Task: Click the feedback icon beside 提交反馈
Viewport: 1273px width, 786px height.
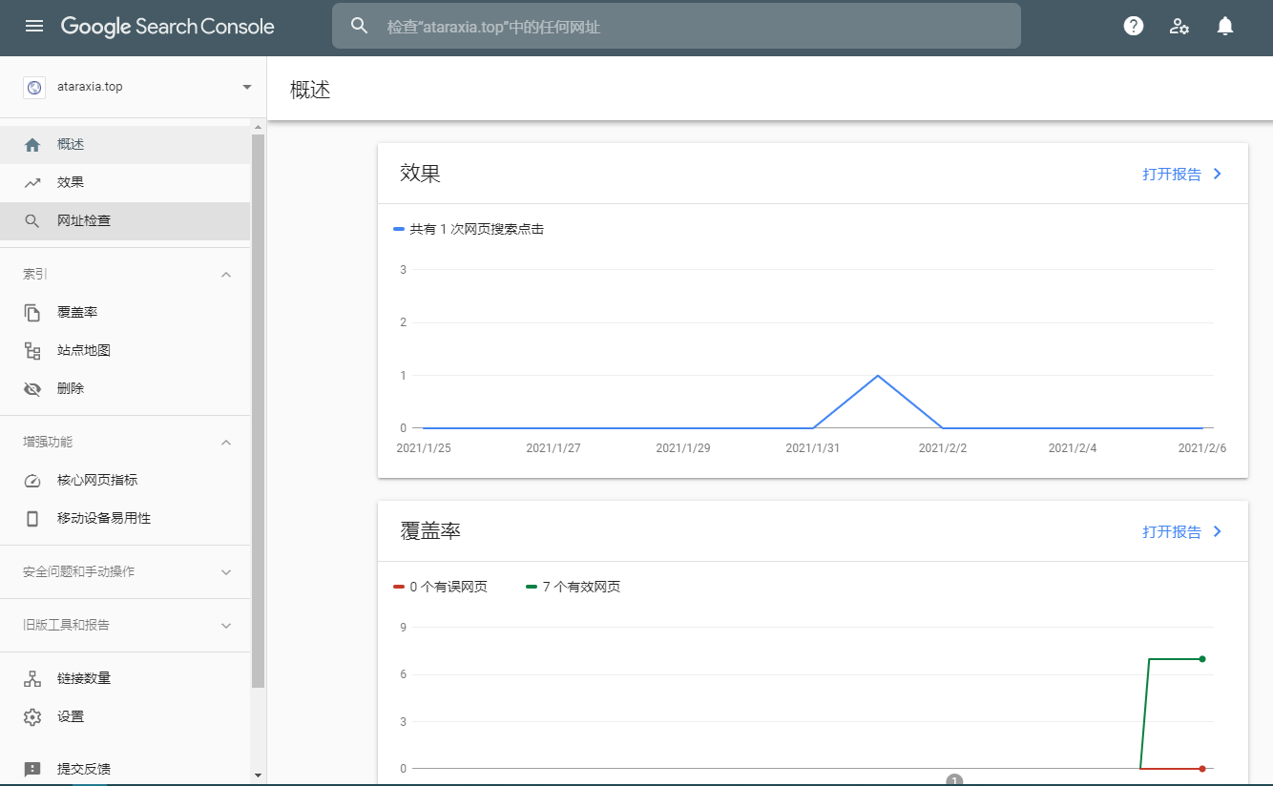Action: [32, 769]
